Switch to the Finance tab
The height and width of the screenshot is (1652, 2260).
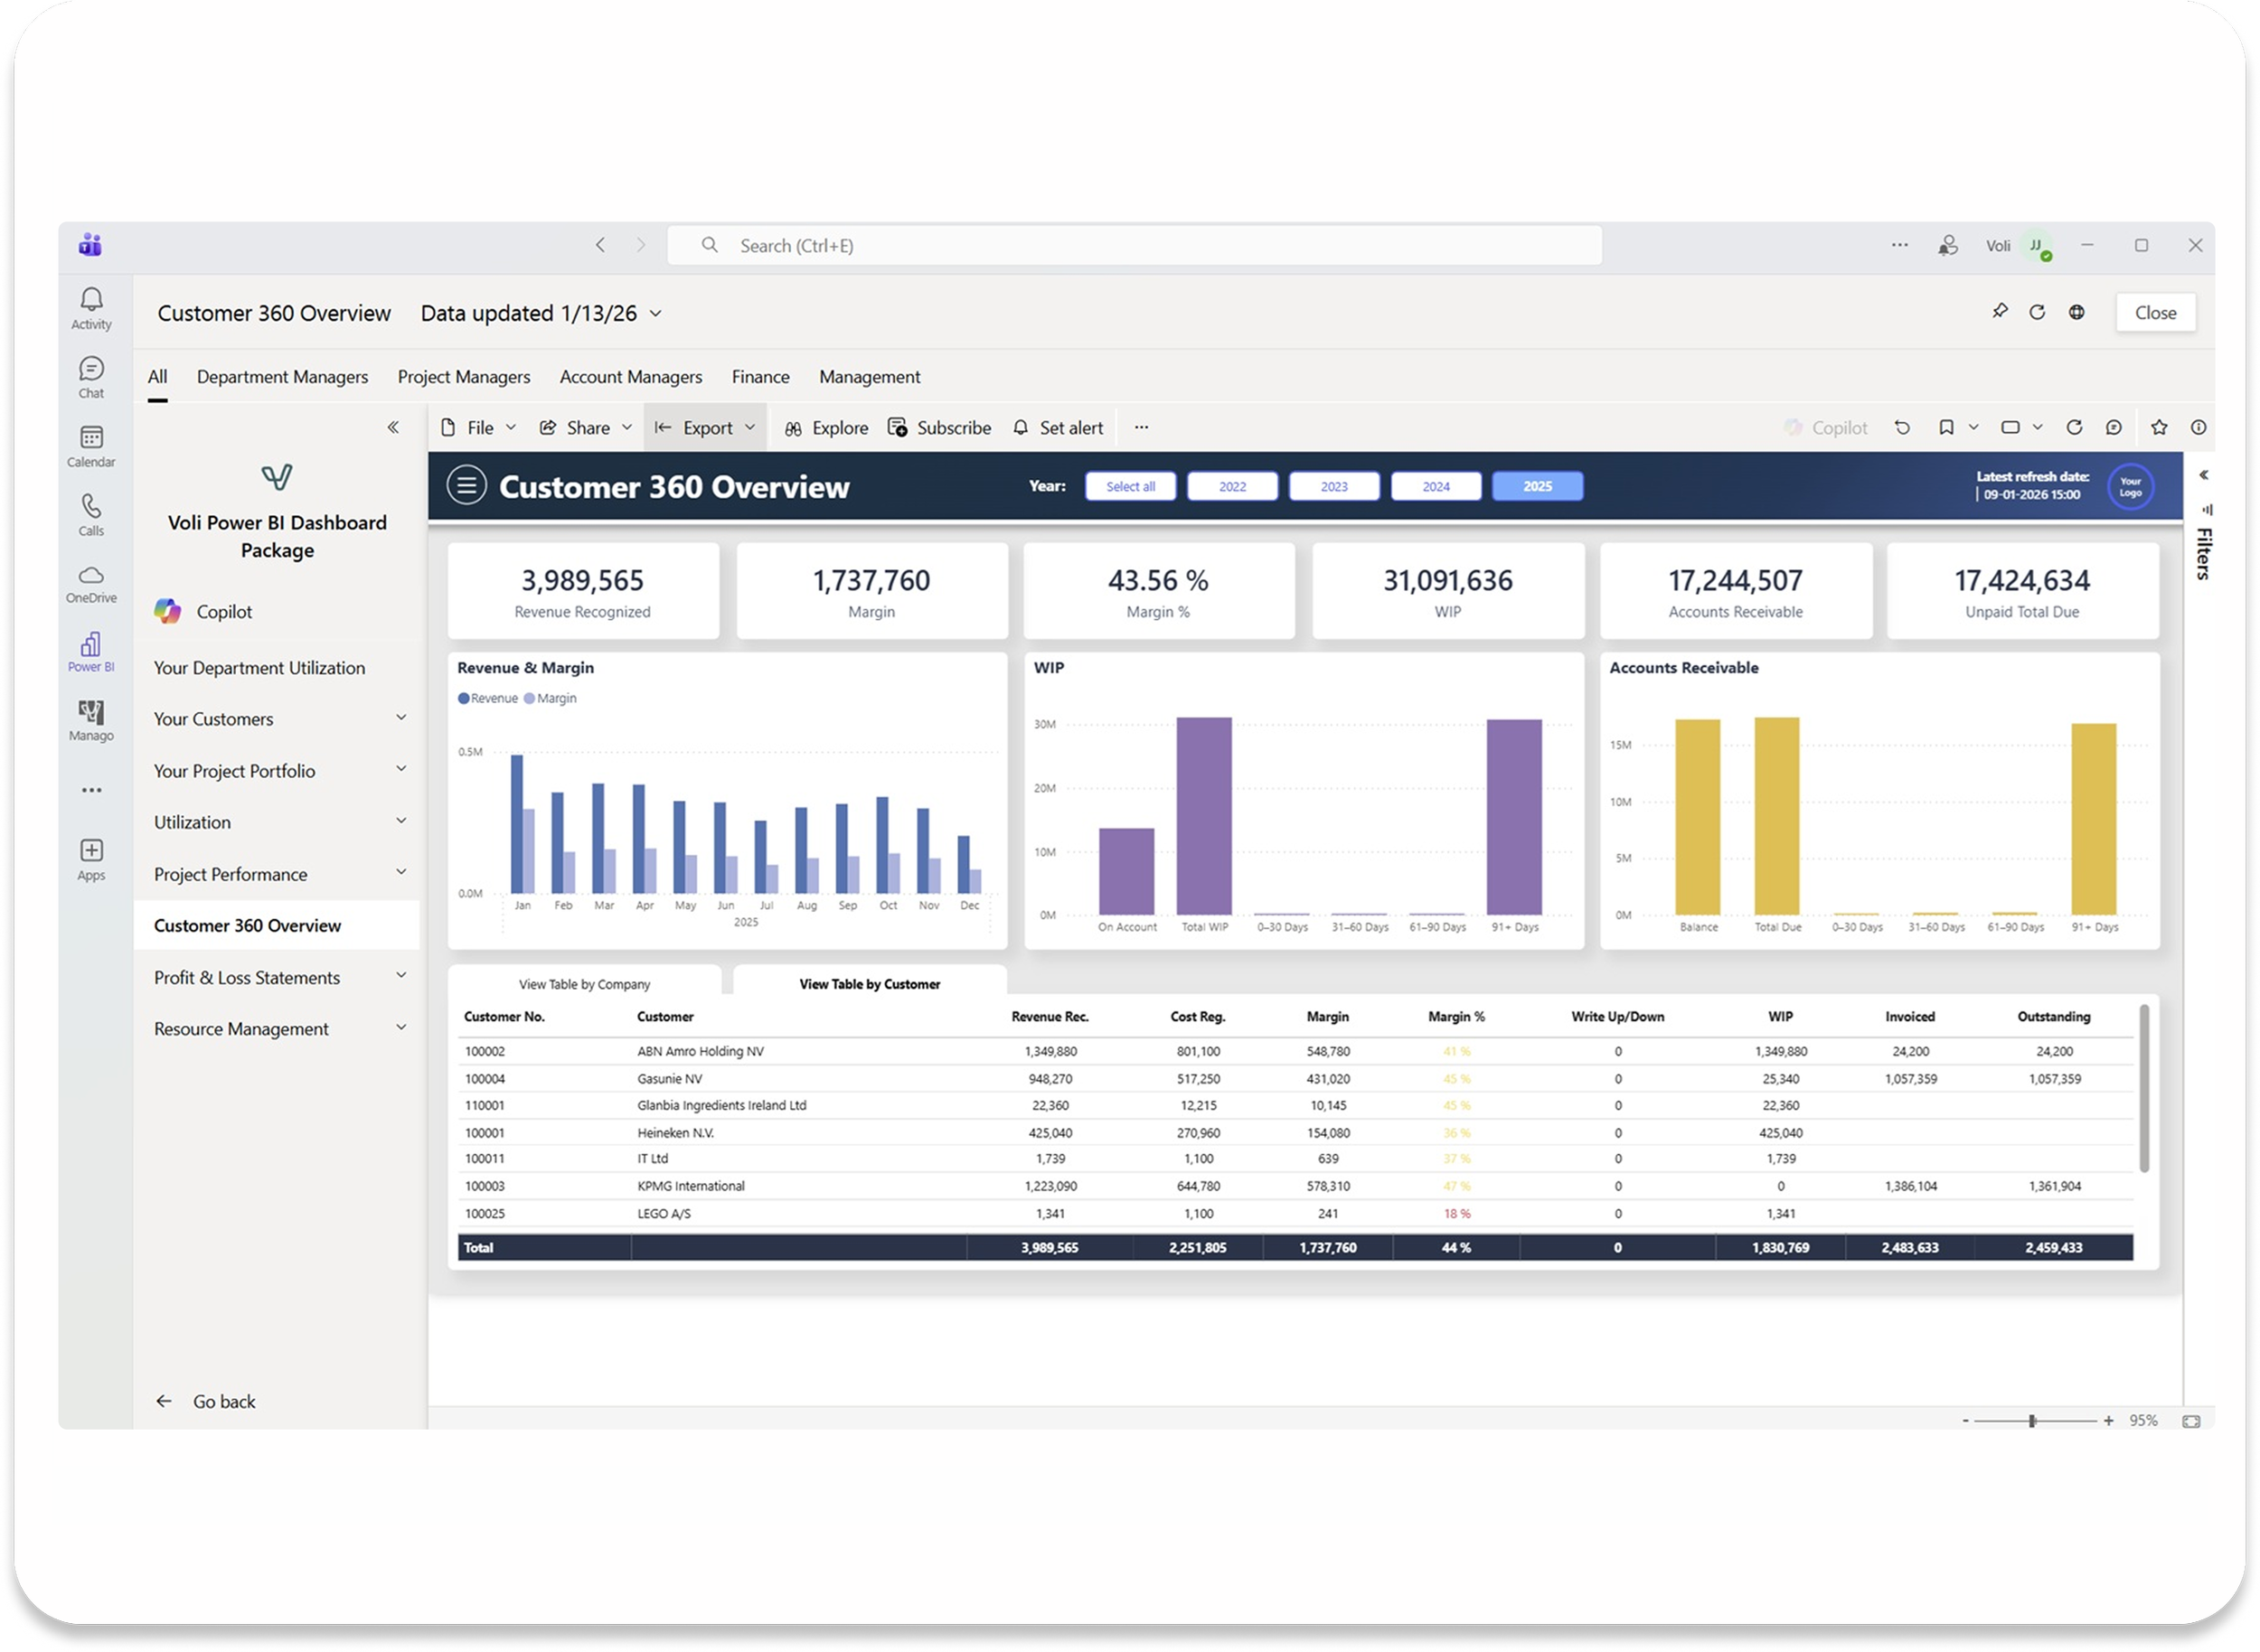coord(759,377)
